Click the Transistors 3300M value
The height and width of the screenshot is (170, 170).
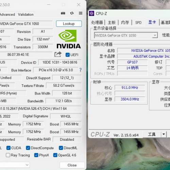(43, 47)
